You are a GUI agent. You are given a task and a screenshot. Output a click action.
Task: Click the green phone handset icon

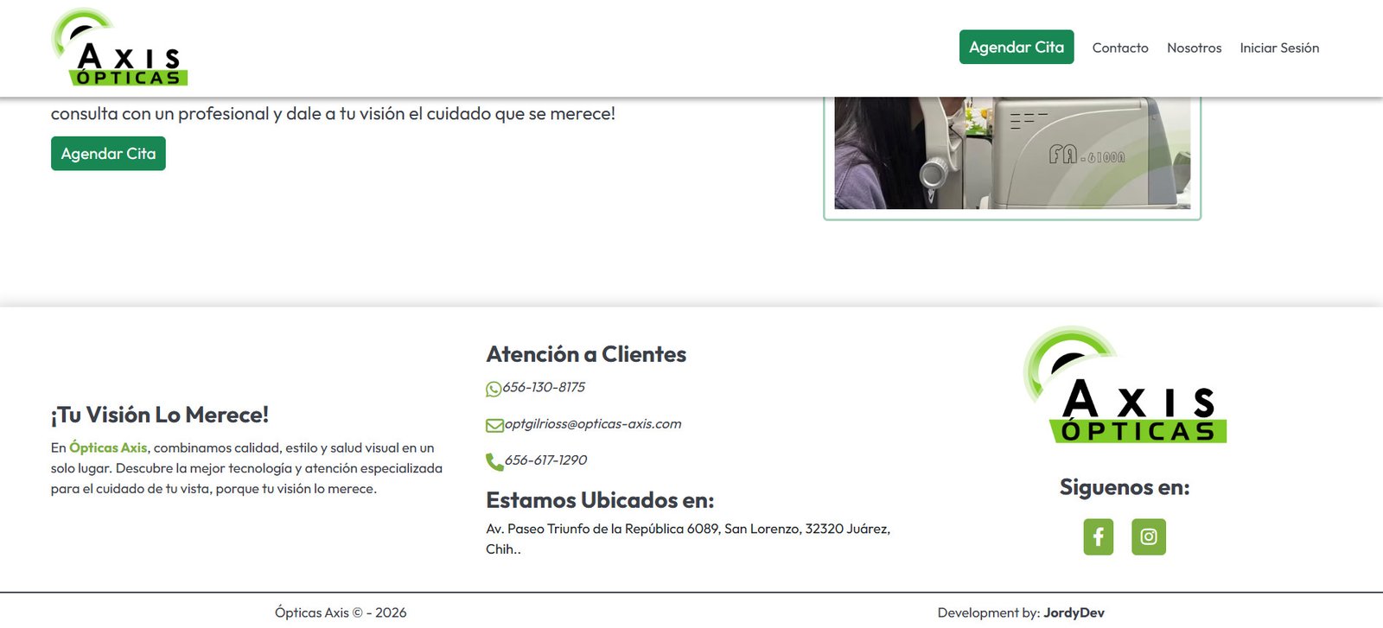click(x=494, y=462)
